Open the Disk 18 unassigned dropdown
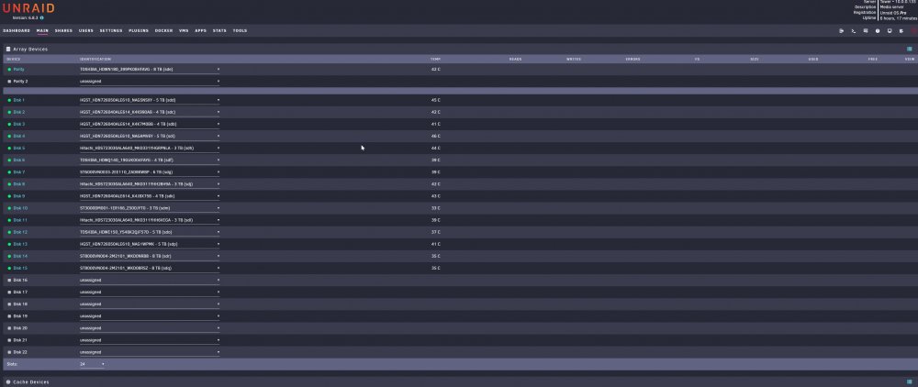The height and width of the screenshot is (387, 918). tap(150, 304)
